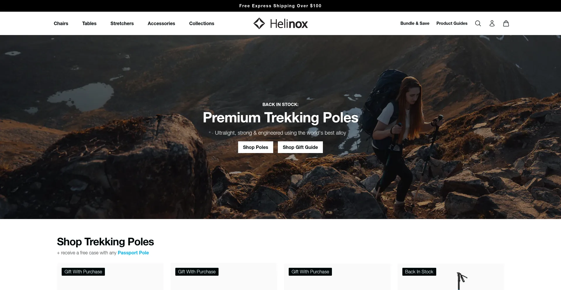Click the Shop Poles button
Viewport: 561px width, 290px height.
[255, 147]
